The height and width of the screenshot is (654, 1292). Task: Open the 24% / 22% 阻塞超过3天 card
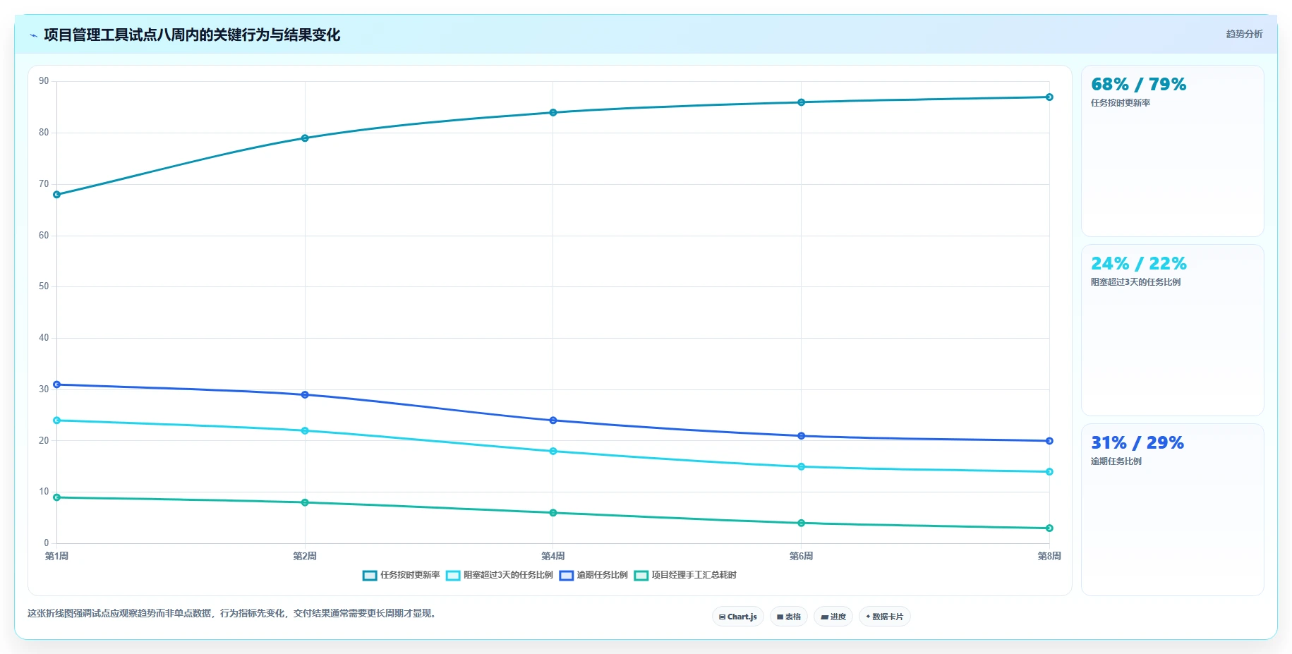click(x=1173, y=330)
